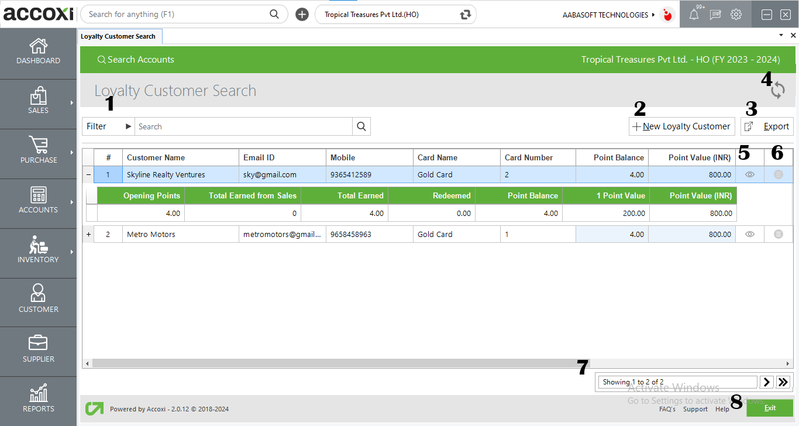The image size is (799, 426).
Task: Expand Metro Motors loyalty point details
Action: click(x=88, y=234)
